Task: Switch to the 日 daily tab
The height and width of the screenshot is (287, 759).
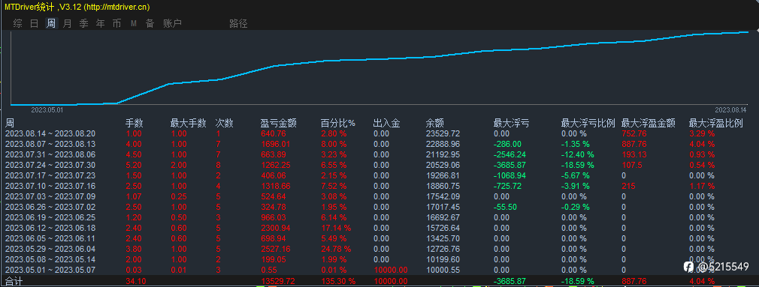Action: pyautogui.click(x=35, y=23)
